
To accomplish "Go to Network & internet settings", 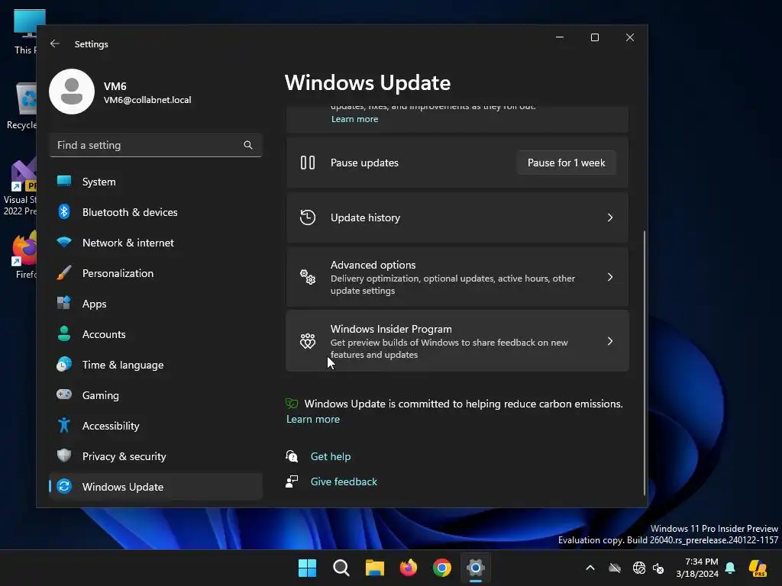I will (156, 243).
